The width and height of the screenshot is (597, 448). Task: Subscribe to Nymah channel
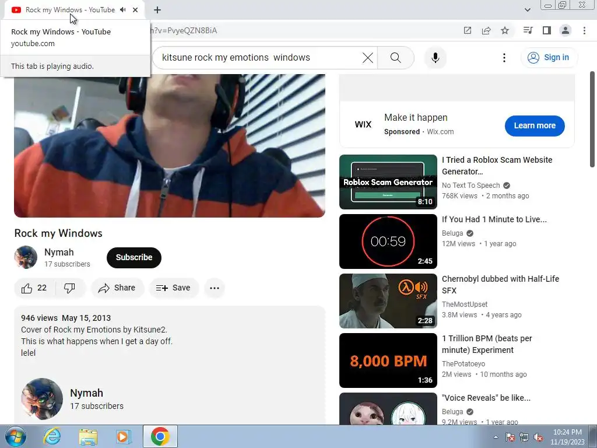tap(134, 257)
